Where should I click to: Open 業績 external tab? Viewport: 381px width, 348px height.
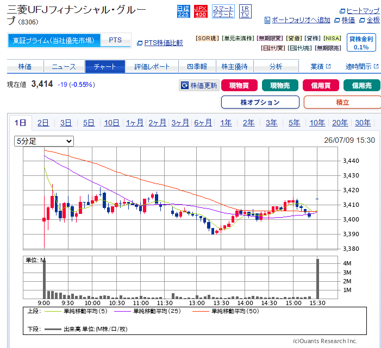coord(320,66)
